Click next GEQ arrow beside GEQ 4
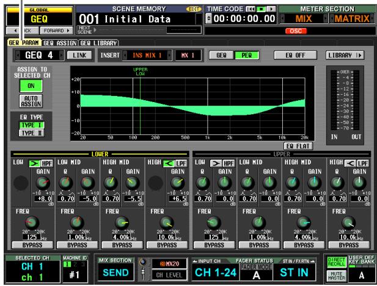This screenshot has height=286, width=377. coord(62,56)
